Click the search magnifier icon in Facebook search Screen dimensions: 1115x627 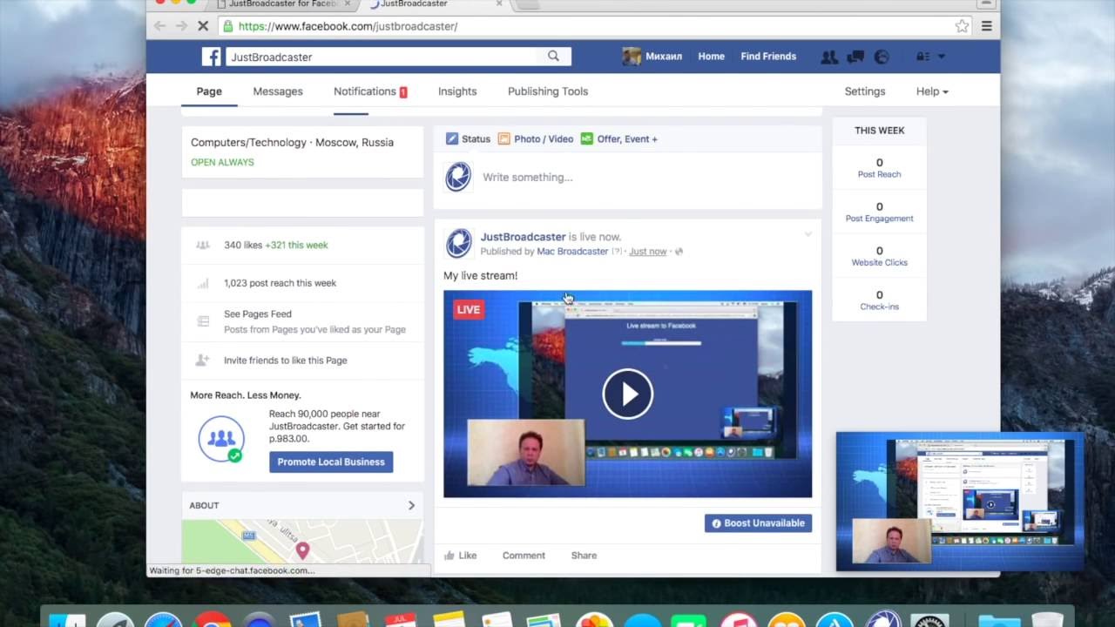(553, 56)
